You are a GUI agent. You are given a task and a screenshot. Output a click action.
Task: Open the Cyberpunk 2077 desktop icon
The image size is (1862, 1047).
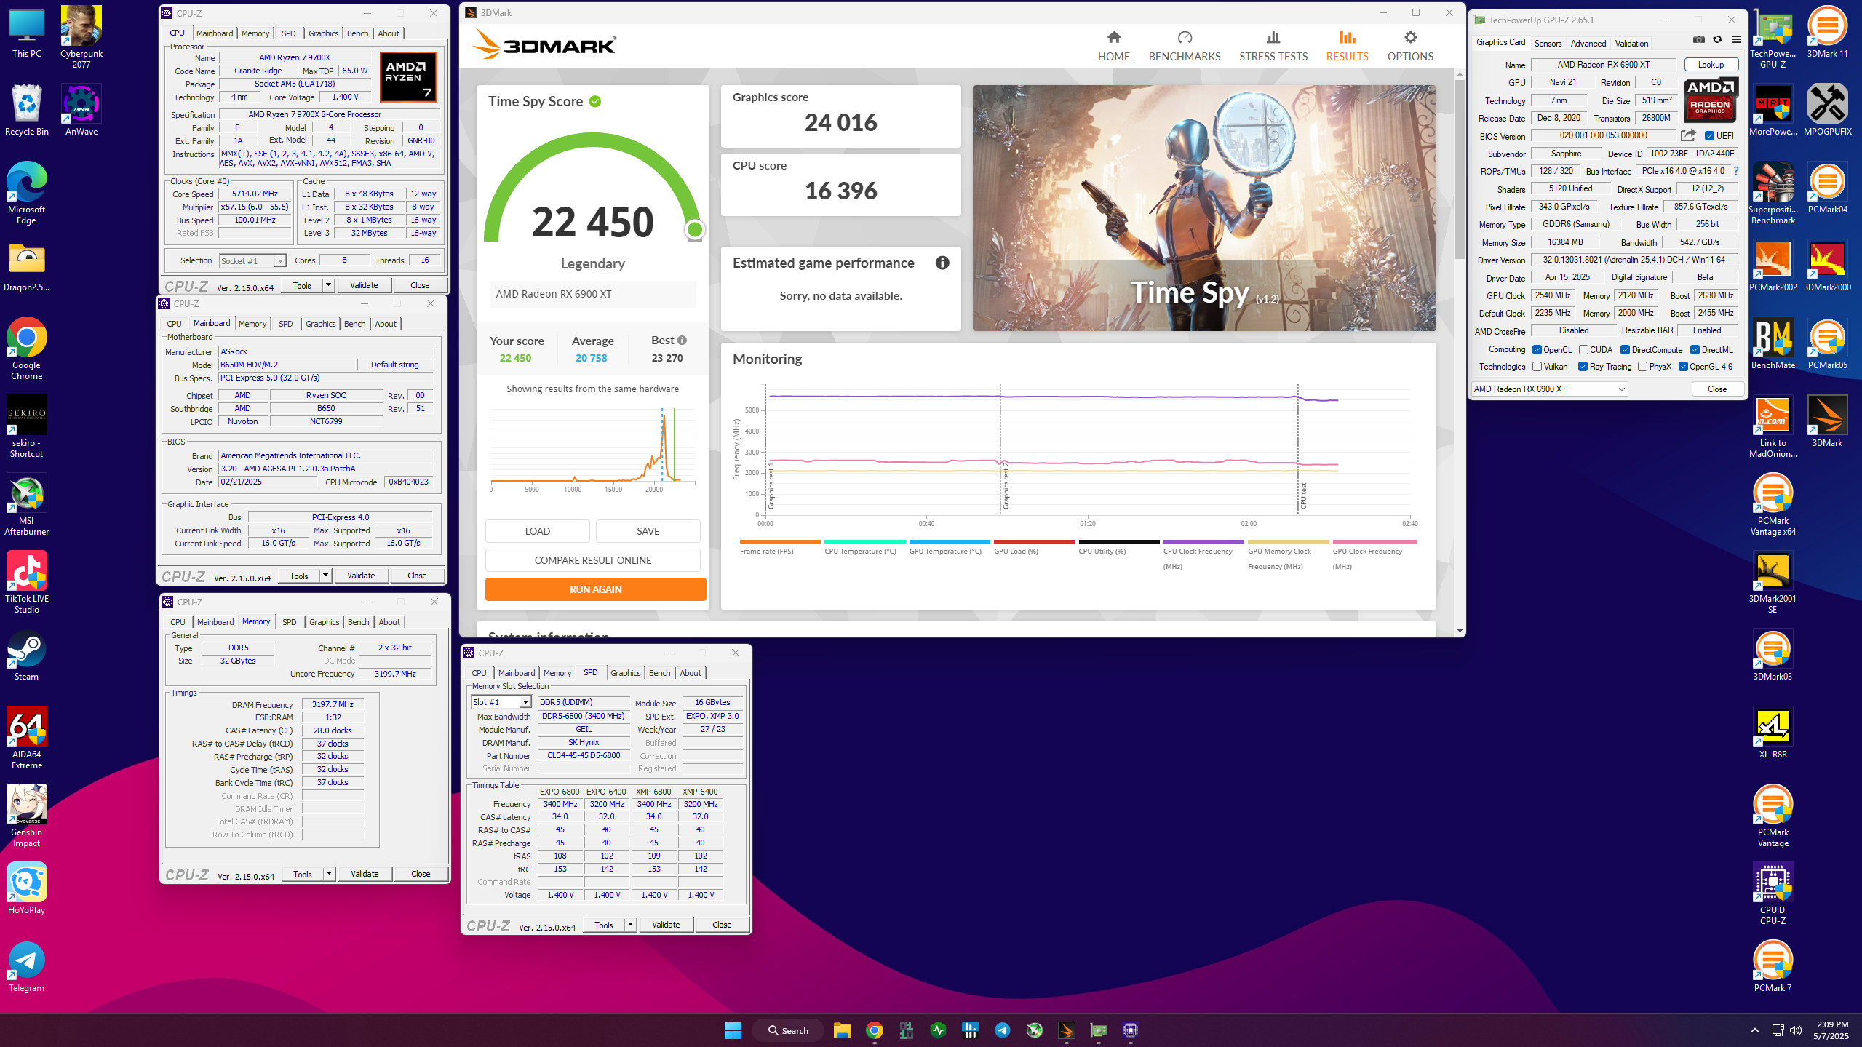click(81, 37)
